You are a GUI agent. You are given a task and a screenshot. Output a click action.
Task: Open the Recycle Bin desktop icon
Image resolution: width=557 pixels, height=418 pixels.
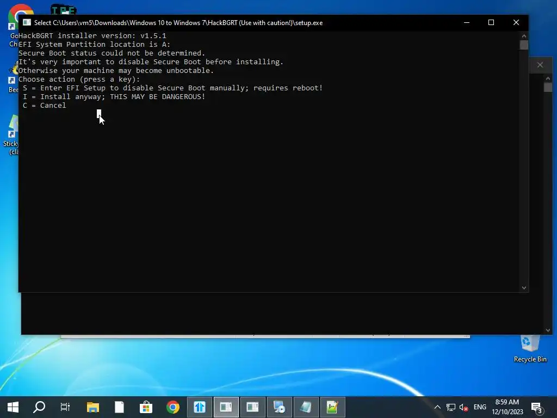tap(530, 349)
